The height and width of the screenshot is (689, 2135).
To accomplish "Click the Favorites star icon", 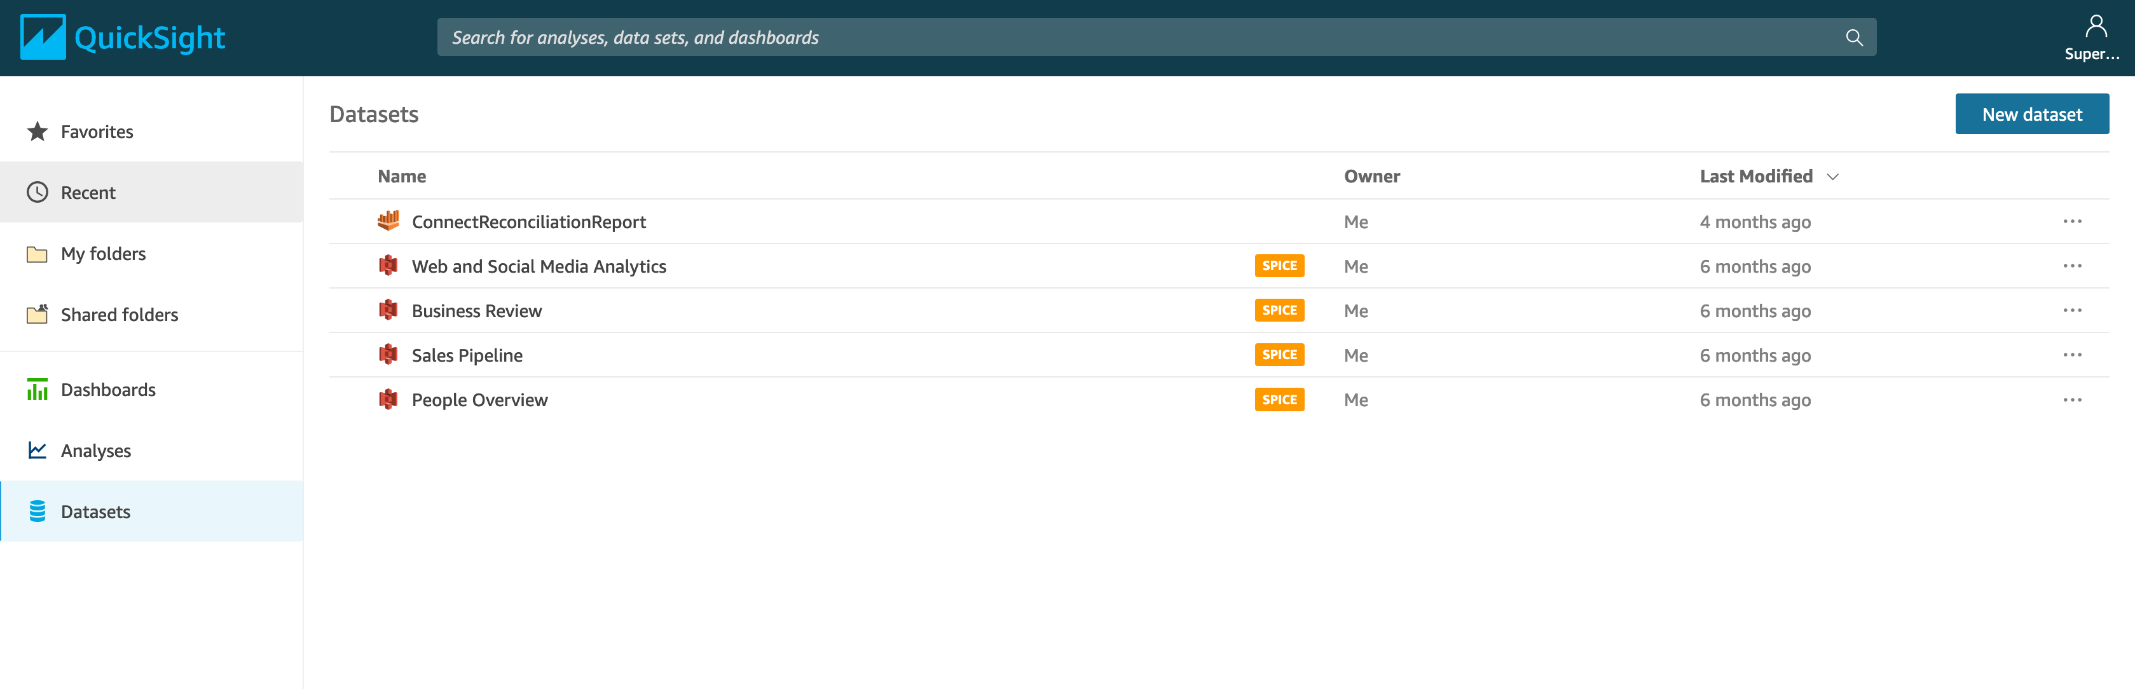I will coord(38,132).
